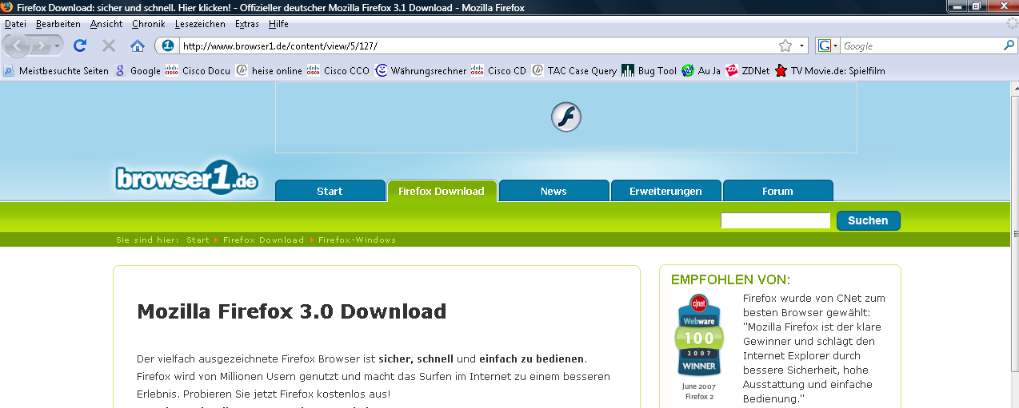The height and width of the screenshot is (408, 1019).
Task: Open the Cisco Docu bookmark
Action: 198,71
